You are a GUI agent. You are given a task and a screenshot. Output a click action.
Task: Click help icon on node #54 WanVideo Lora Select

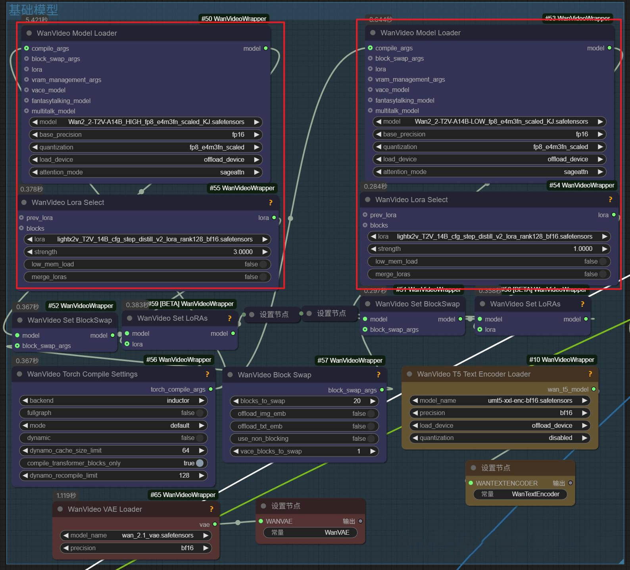click(611, 199)
